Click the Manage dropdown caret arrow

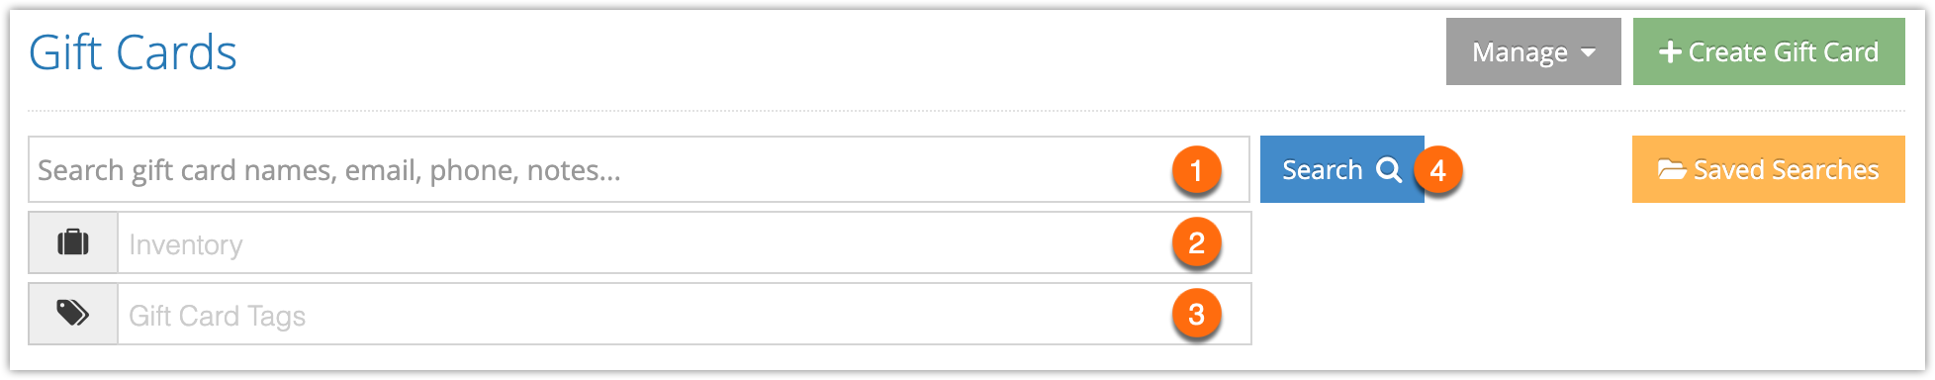click(x=1589, y=52)
